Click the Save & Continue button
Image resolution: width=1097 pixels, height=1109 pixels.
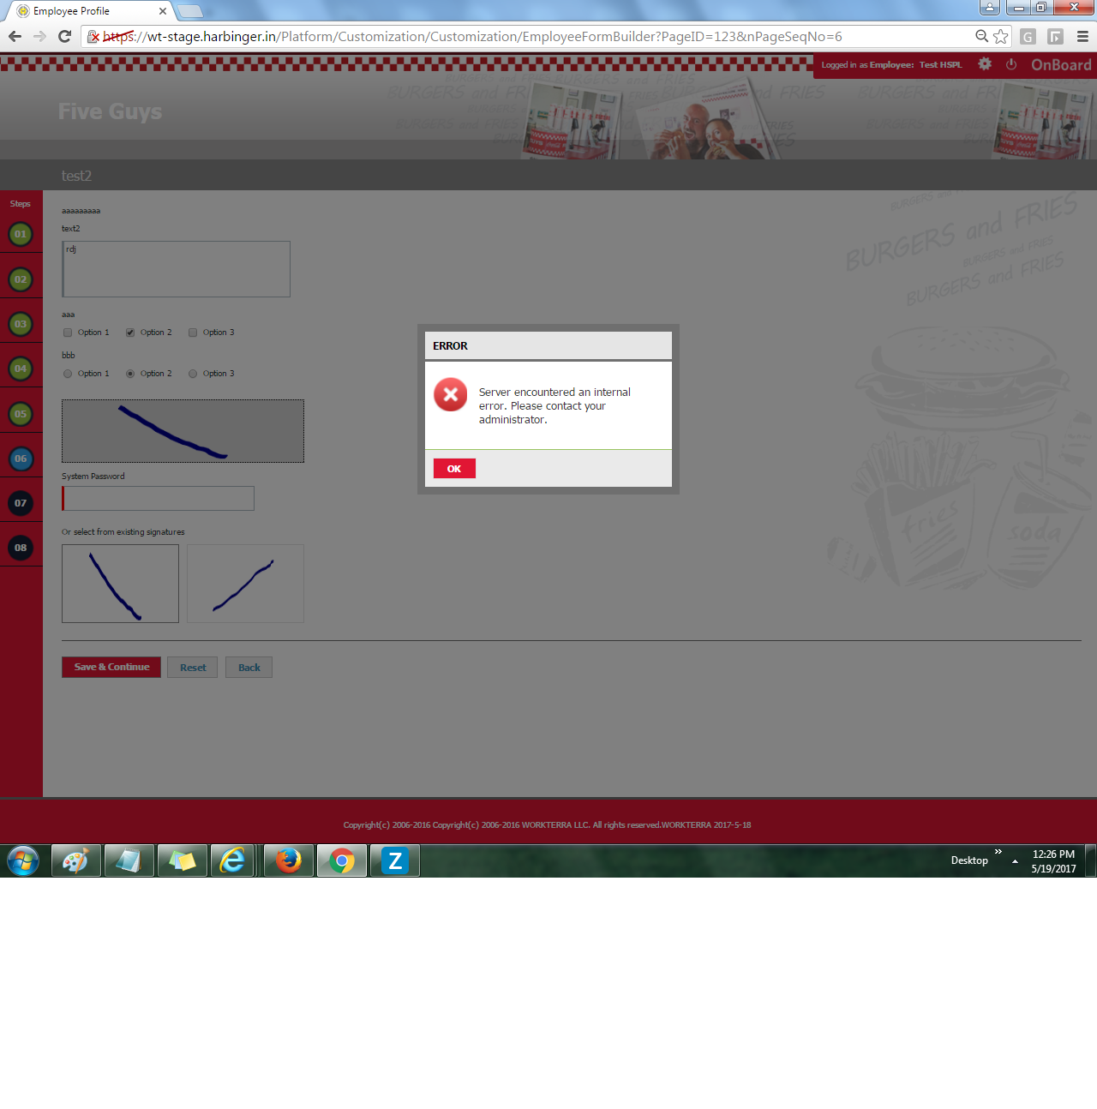(111, 667)
